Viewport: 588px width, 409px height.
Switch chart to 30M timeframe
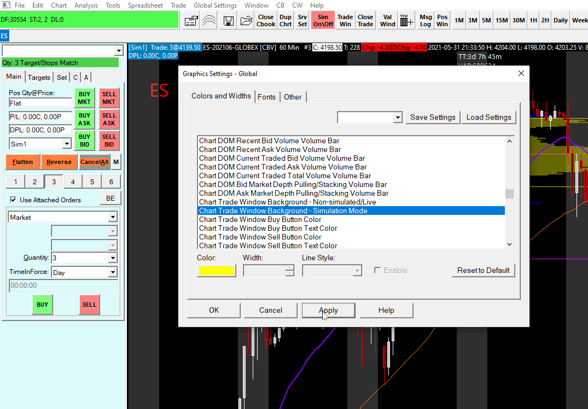click(x=519, y=21)
